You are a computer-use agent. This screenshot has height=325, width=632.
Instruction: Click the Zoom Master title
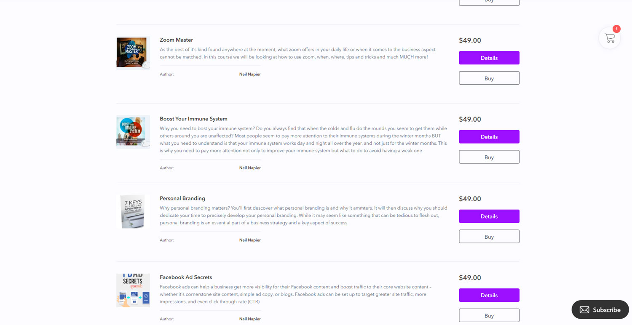(176, 40)
